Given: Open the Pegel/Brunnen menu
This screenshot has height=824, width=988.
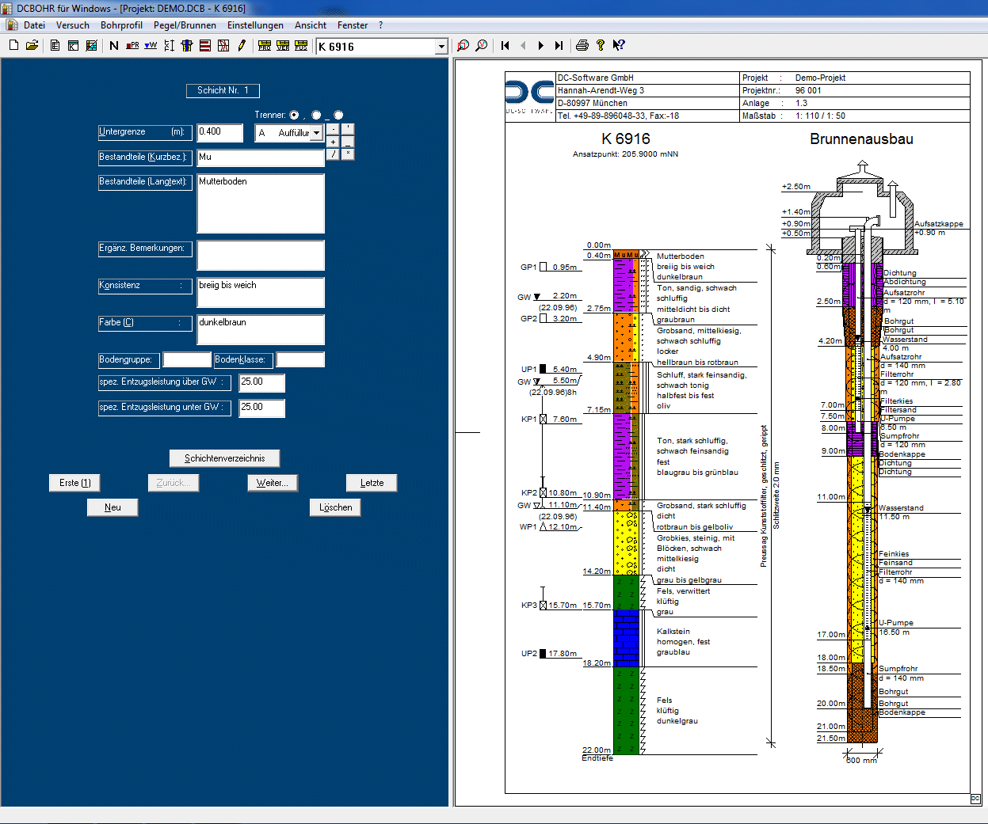Looking at the screenshot, I should [185, 25].
